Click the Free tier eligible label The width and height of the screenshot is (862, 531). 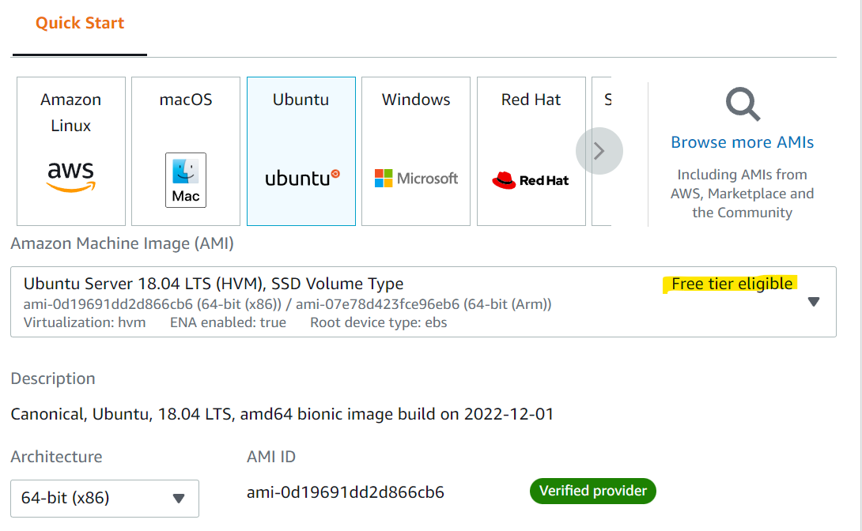[x=732, y=284]
